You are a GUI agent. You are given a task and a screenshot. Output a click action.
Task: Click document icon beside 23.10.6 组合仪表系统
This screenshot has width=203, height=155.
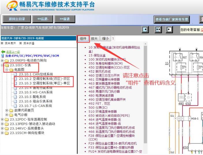[15, 101]
